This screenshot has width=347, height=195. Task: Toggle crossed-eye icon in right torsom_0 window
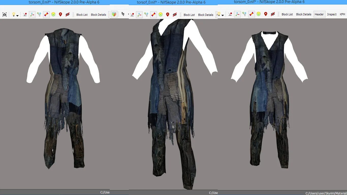click(273, 14)
